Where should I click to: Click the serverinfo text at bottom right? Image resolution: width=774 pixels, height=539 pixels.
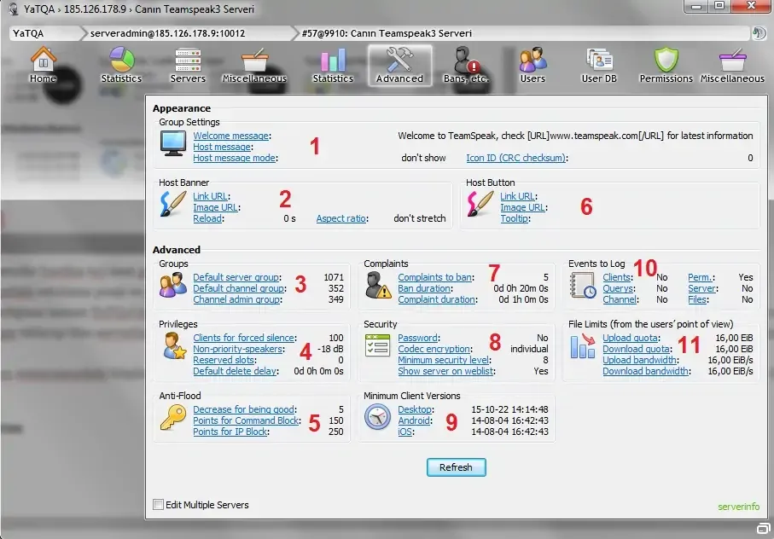coord(737,507)
